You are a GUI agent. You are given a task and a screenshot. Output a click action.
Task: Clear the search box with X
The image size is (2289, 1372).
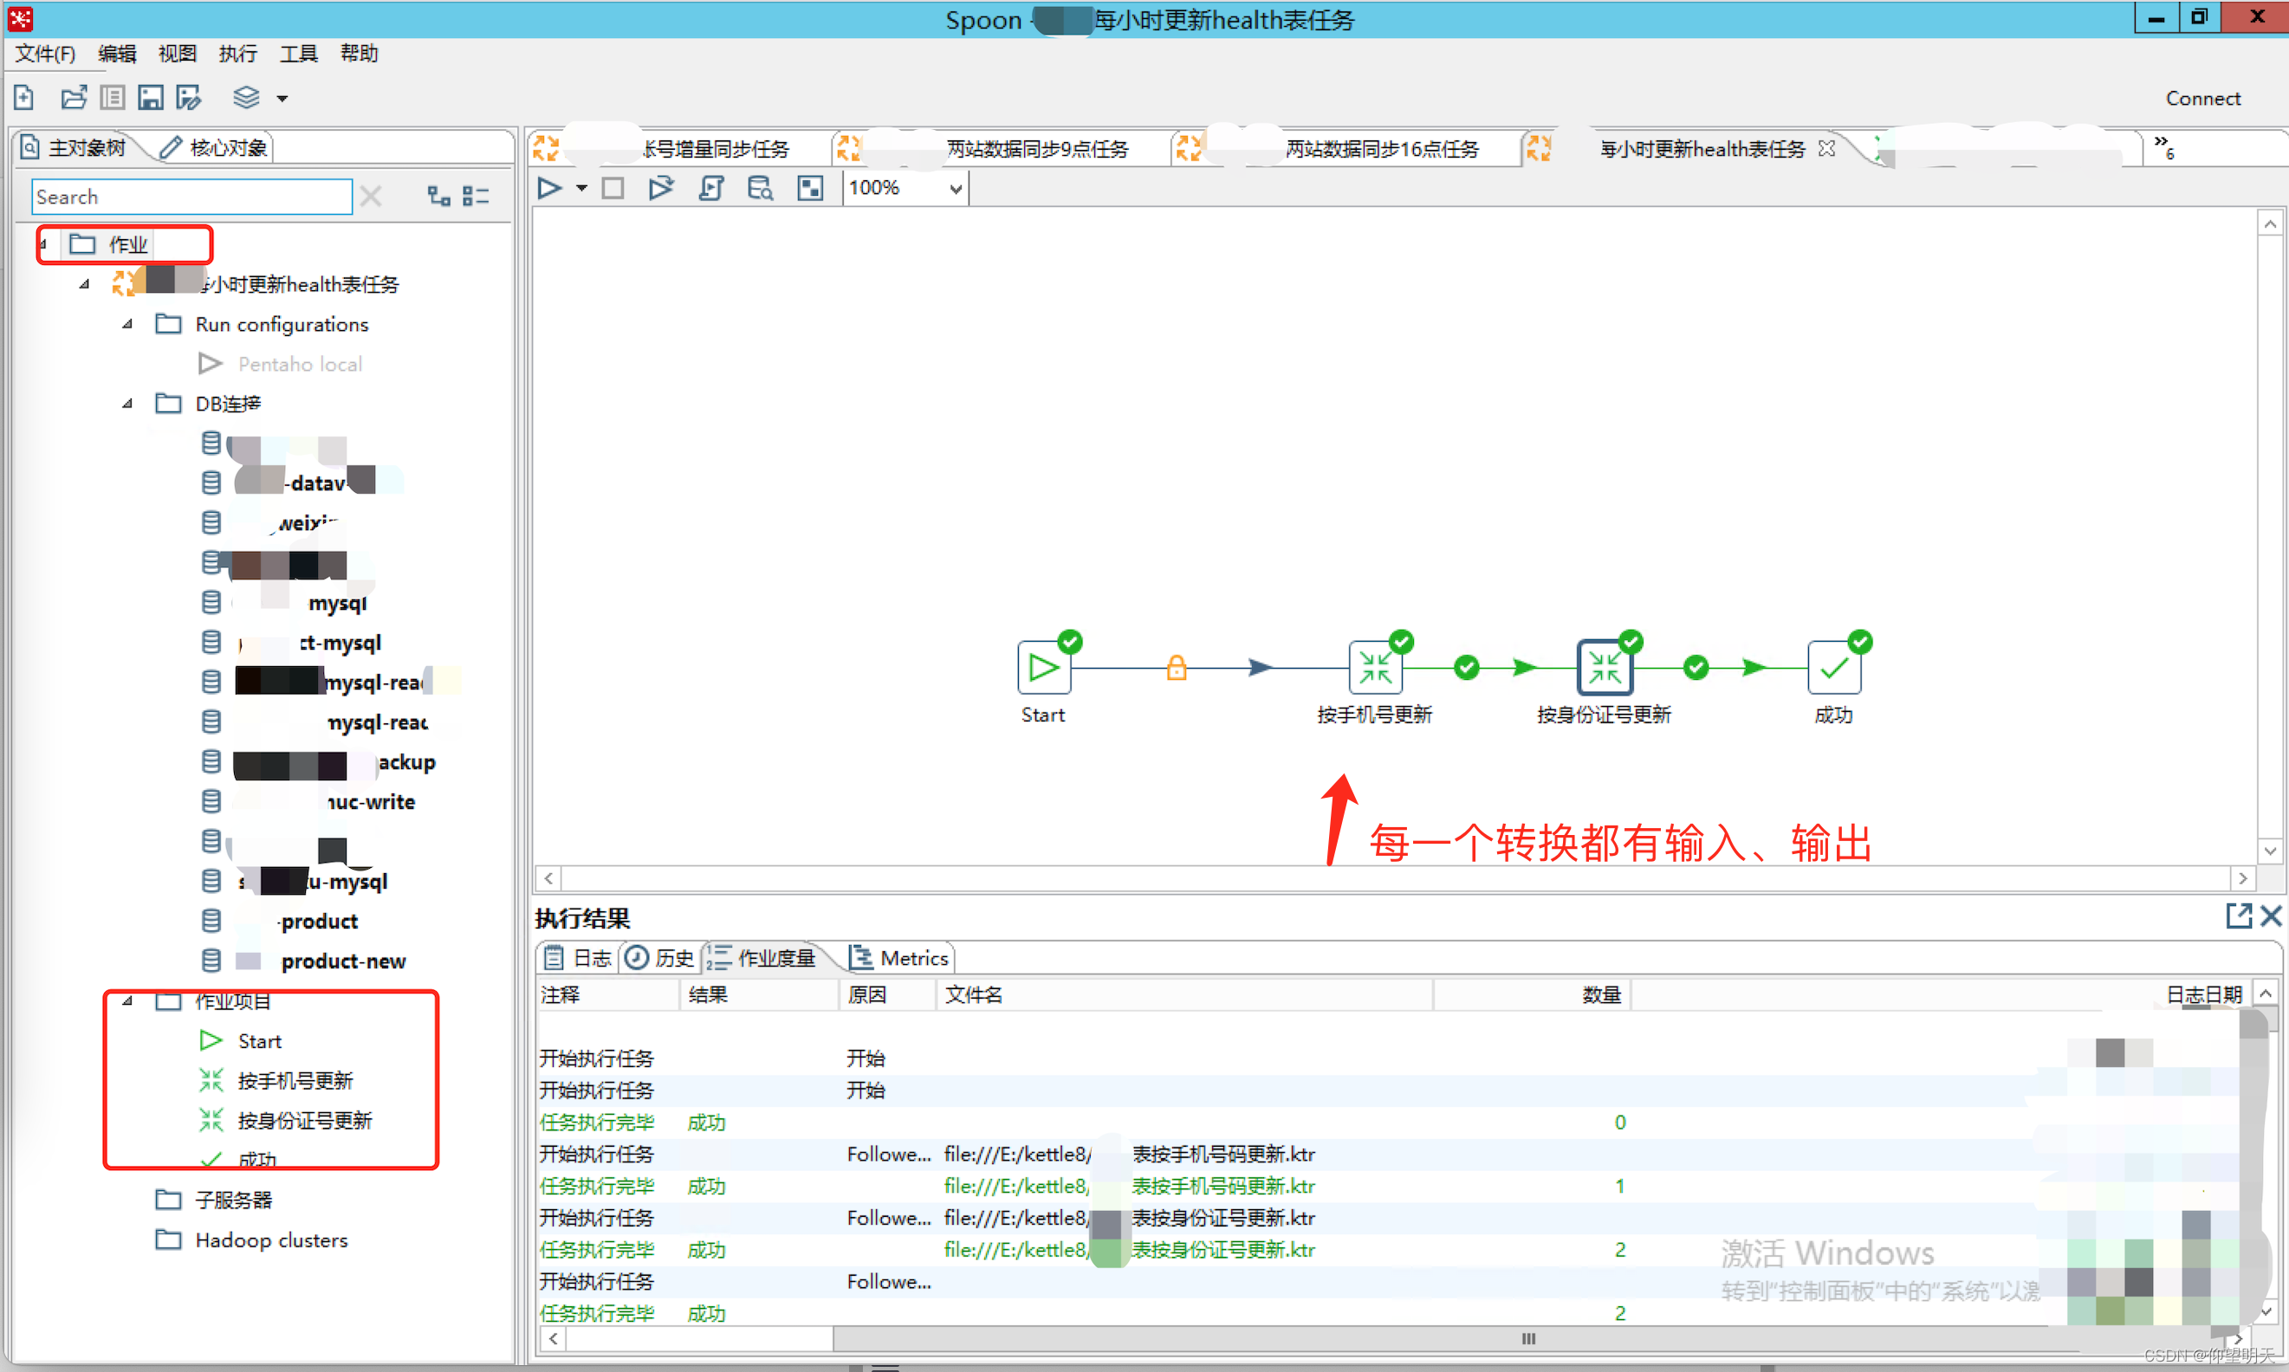pos(371,196)
